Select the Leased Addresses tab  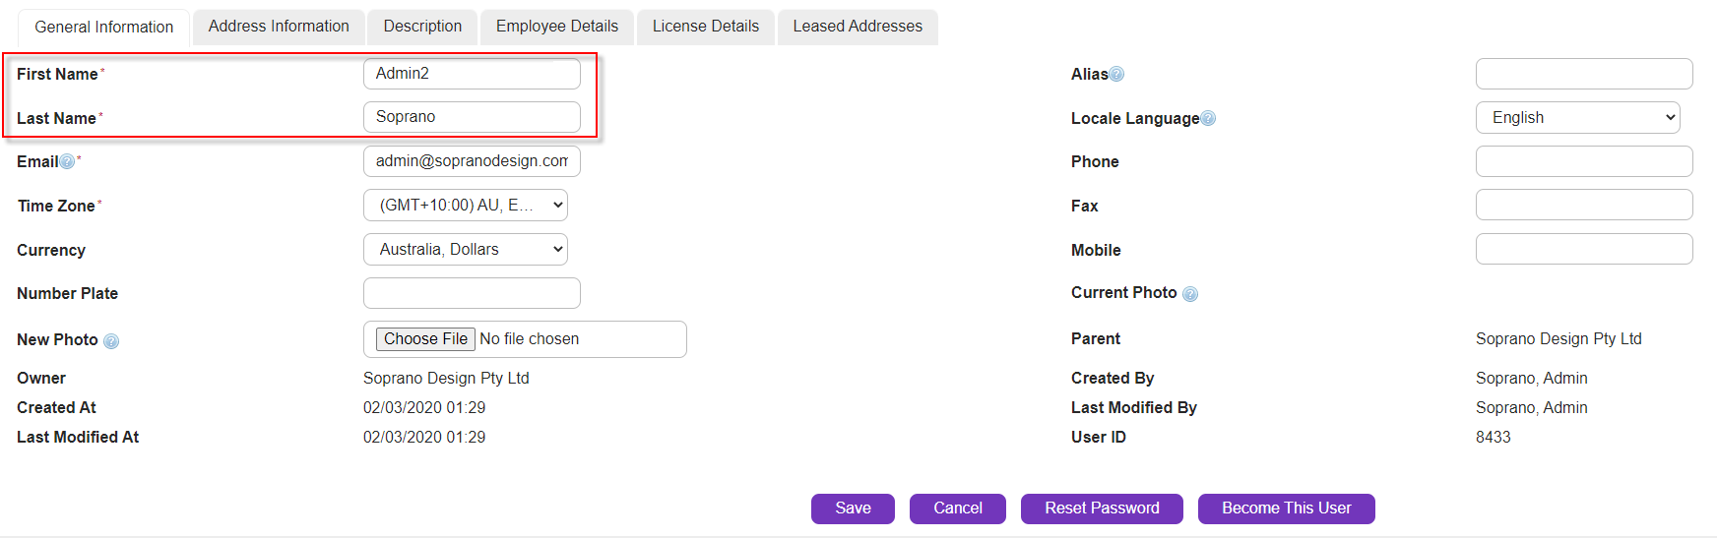[858, 27]
